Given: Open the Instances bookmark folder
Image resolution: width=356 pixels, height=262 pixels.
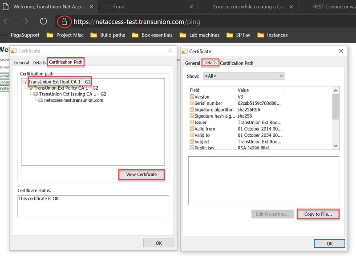Looking at the screenshot, I should pos(272,35).
